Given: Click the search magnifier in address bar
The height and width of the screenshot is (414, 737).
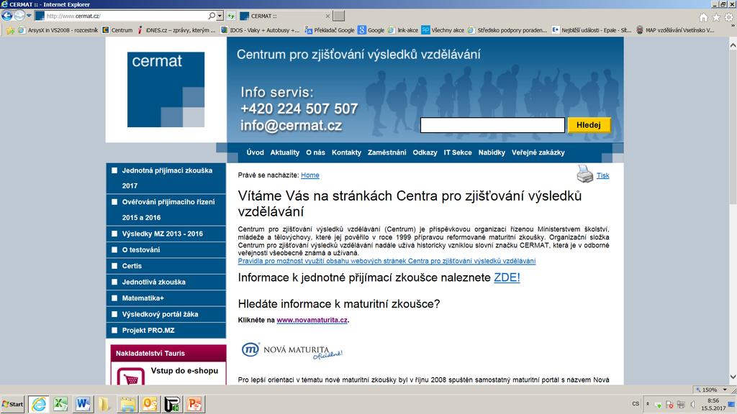Looking at the screenshot, I should tap(212, 16).
